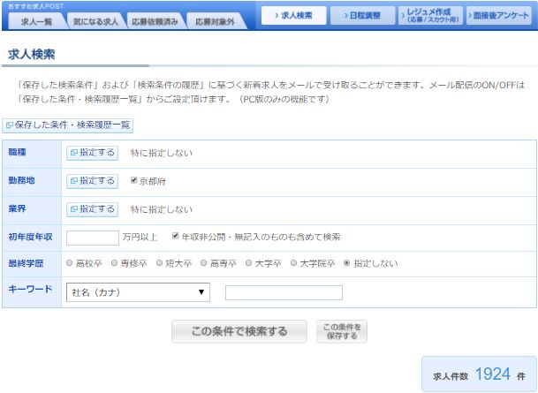
Task: Click 指定する button for 職種
Action: coord(92,153)
